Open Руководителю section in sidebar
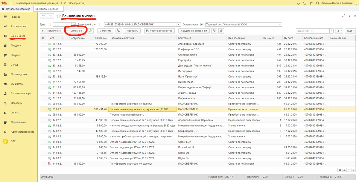 point(19,26)
